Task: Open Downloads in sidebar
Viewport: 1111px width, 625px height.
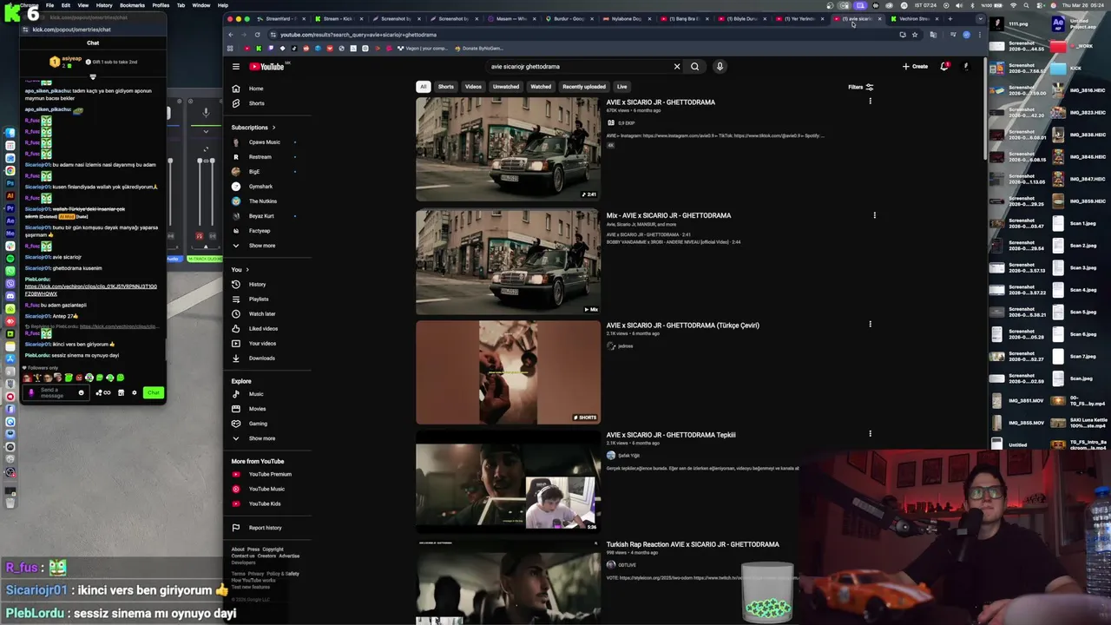Action: 260,358
